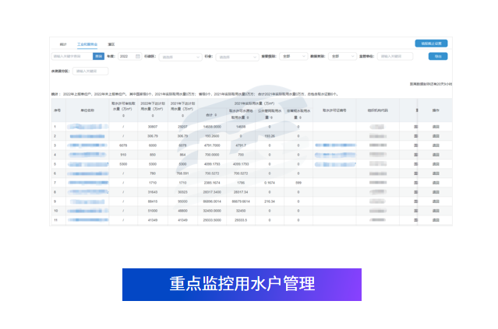498x329 pixels.
Task: Sort by the 取水许可审批取水量 column
Action: coord(125,115)
